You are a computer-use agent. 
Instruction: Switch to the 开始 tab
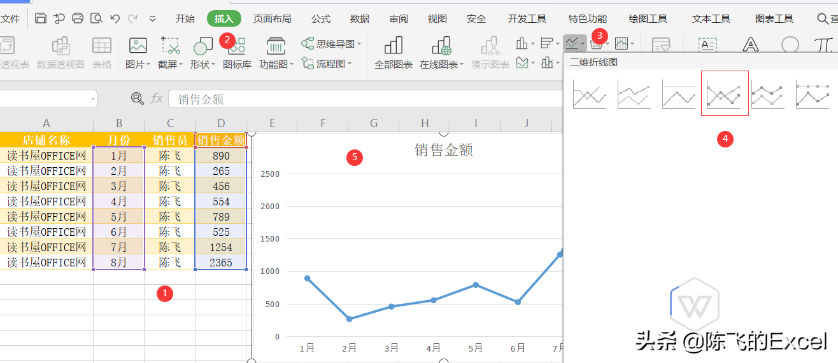[x=185, y=18]
